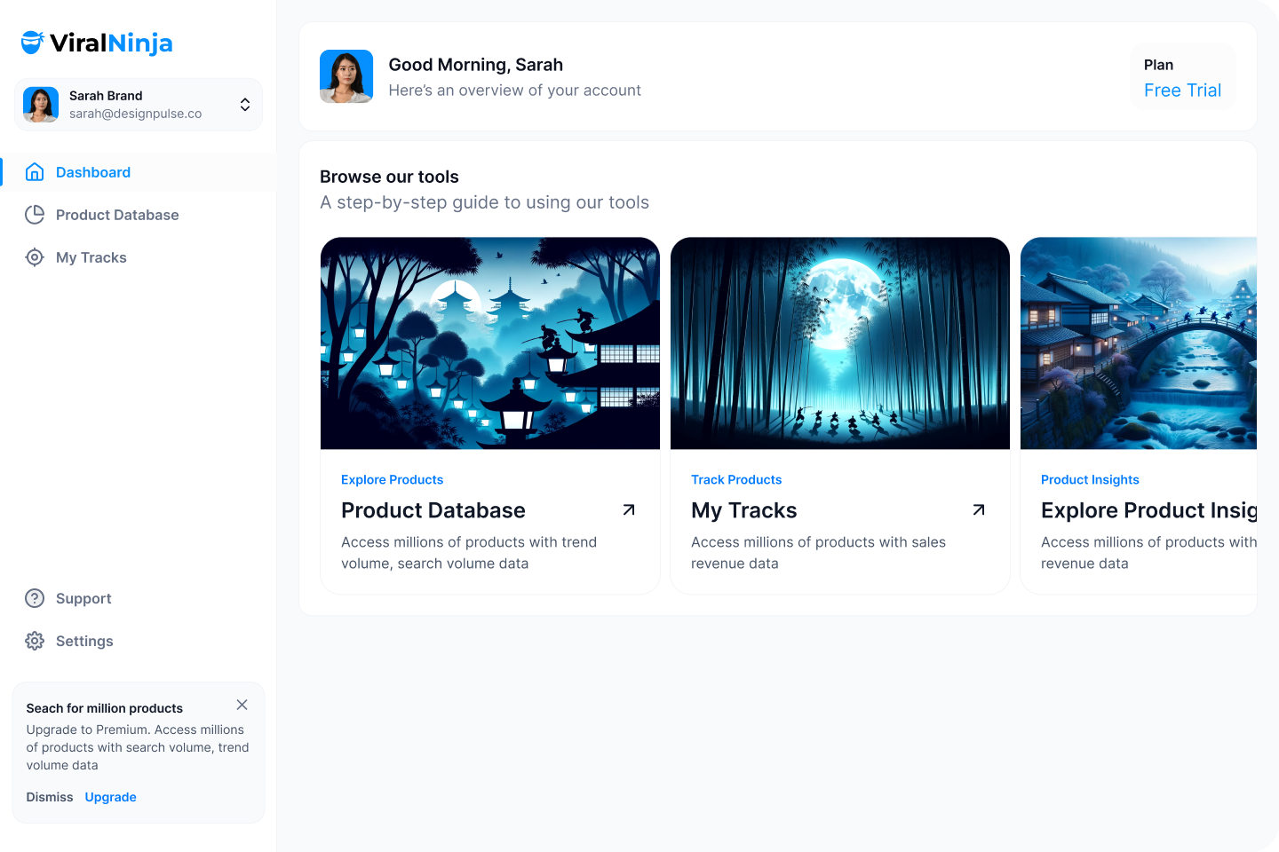This screenshot has width=1279, height=852.
Task: Click the Free Trial plan link
Action: click(1182, 91)
